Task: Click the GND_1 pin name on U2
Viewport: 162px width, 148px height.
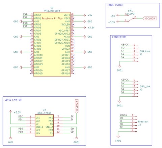Action: 39,127
